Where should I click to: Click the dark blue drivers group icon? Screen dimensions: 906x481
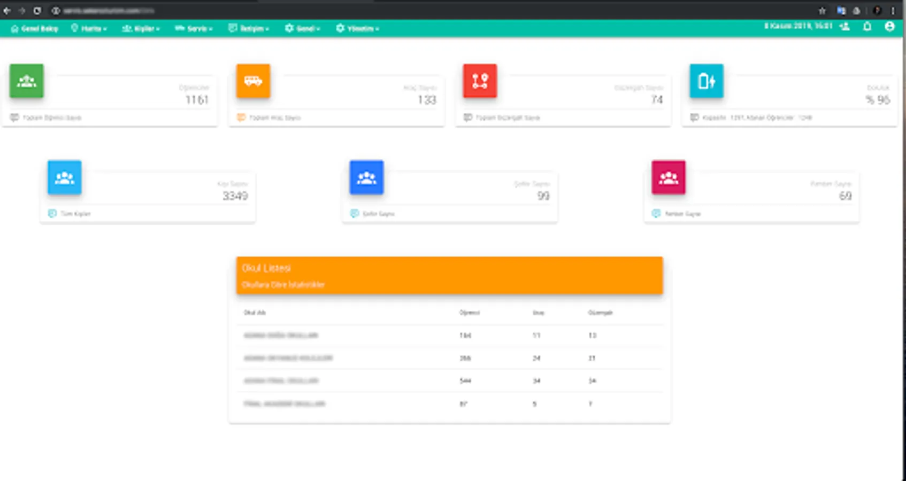(x=366, y=177)
